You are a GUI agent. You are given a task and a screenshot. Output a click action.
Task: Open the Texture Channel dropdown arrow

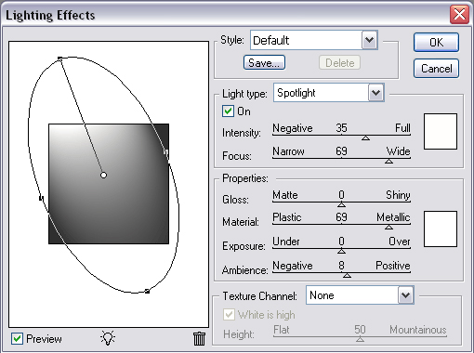click(405, 295)
